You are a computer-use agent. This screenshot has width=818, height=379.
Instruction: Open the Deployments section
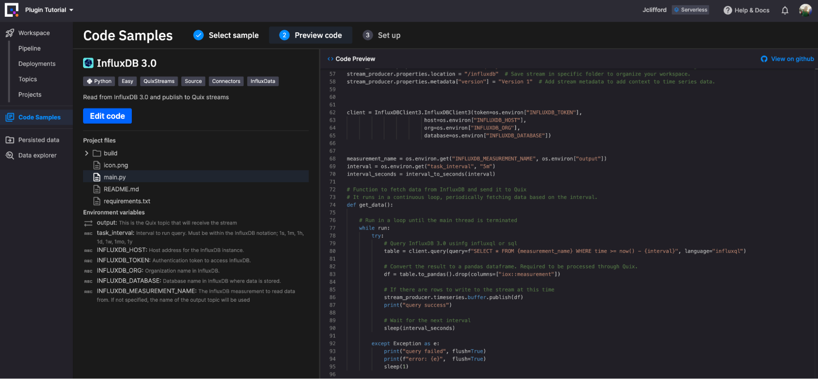click(37, 64)
